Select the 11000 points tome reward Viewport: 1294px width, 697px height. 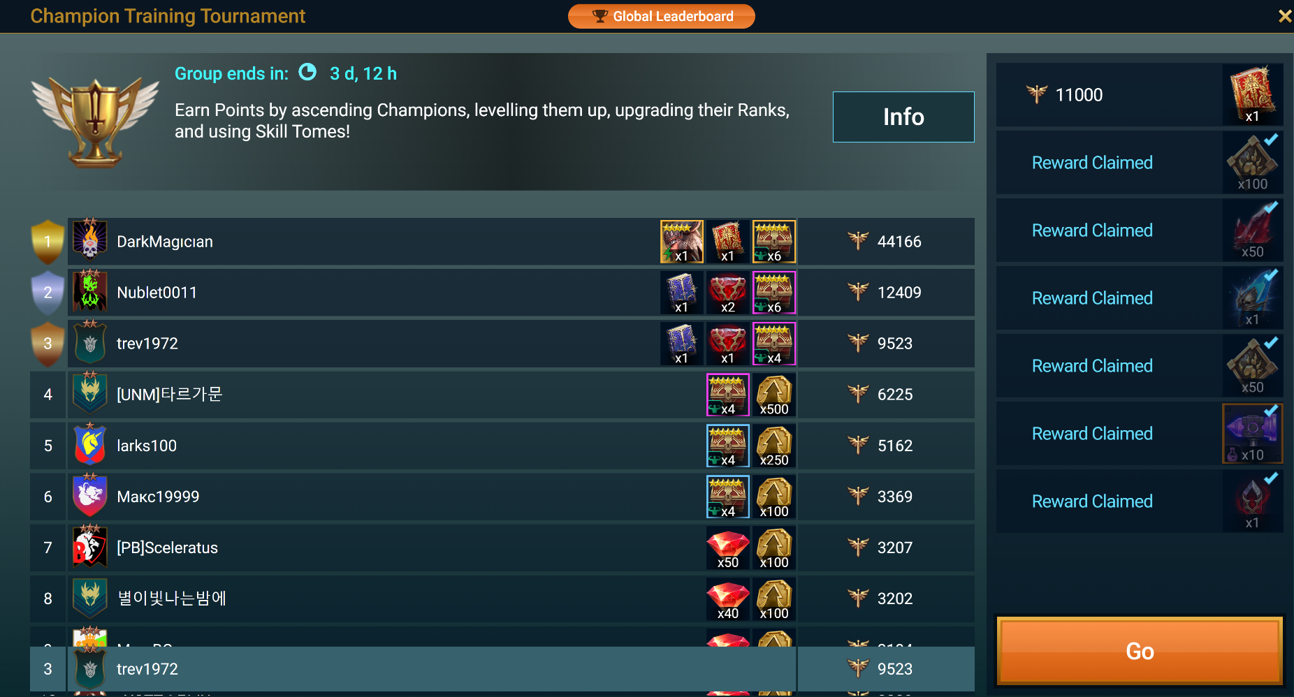click(1253, 95)
